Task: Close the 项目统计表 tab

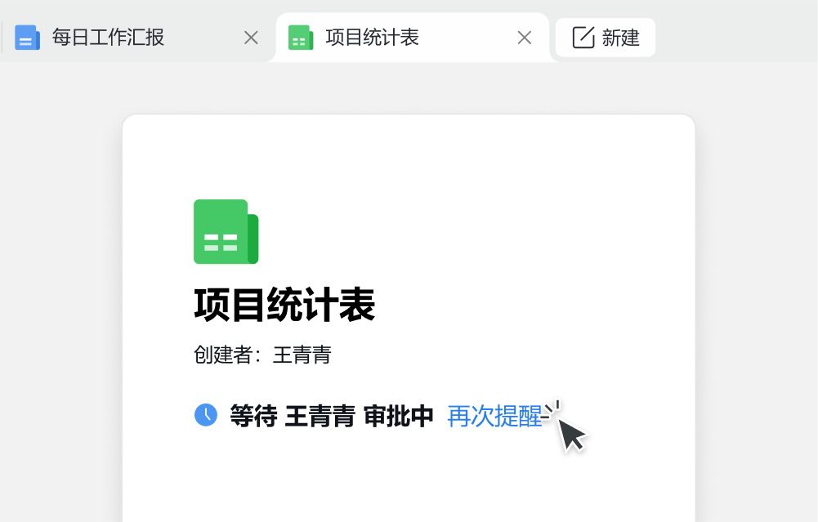Action: tap(525, 38)
